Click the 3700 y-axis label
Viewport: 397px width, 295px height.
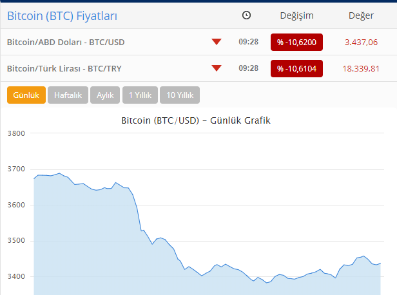[16, 169]
